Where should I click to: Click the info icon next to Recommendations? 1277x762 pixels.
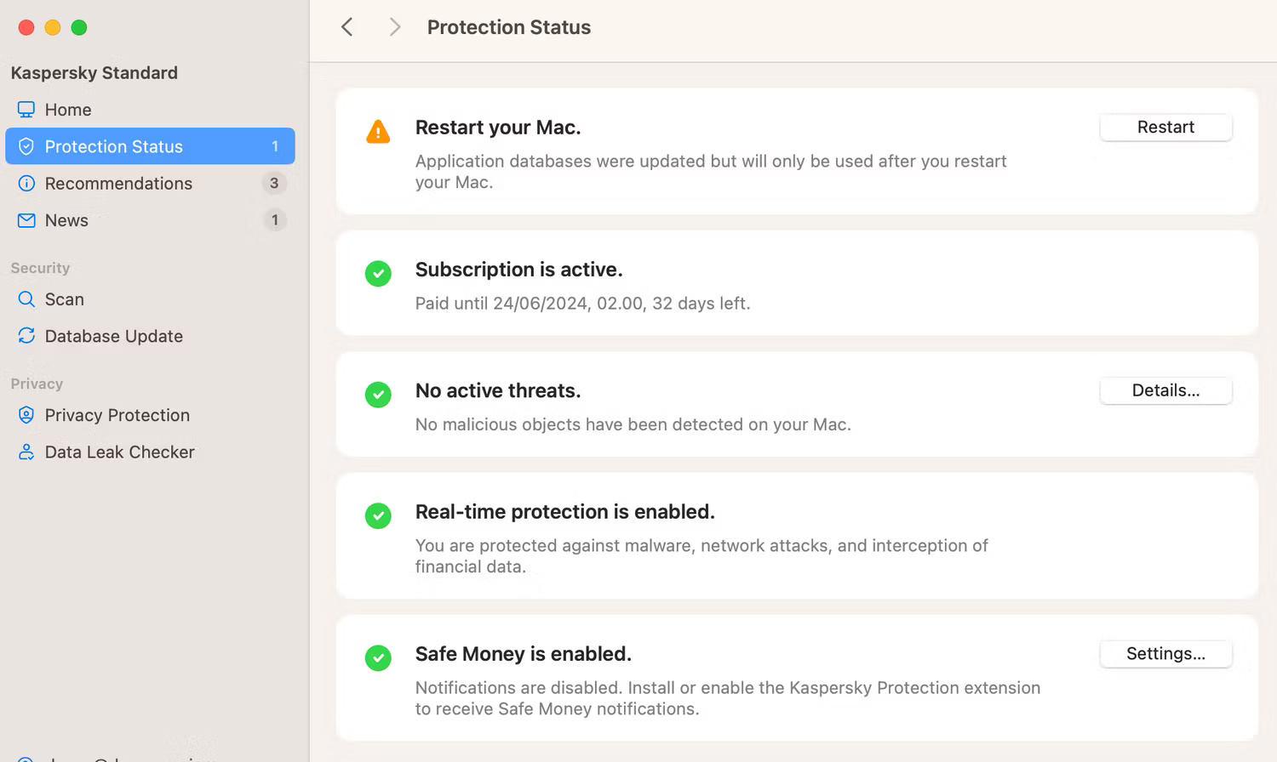coord(26,183)
